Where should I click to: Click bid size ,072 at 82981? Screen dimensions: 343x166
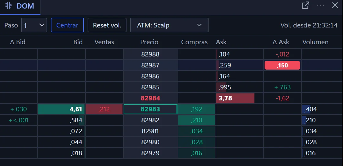(76, 131)
